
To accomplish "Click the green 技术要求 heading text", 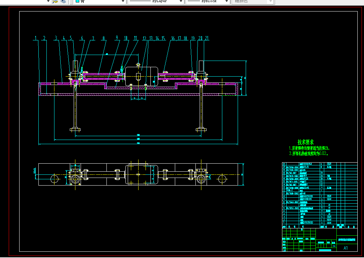I will click(305, 142).
